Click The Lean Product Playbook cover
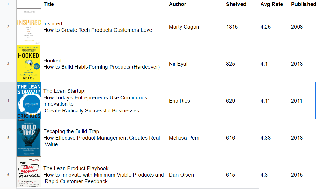316x189 pixels. coord(29,172)
